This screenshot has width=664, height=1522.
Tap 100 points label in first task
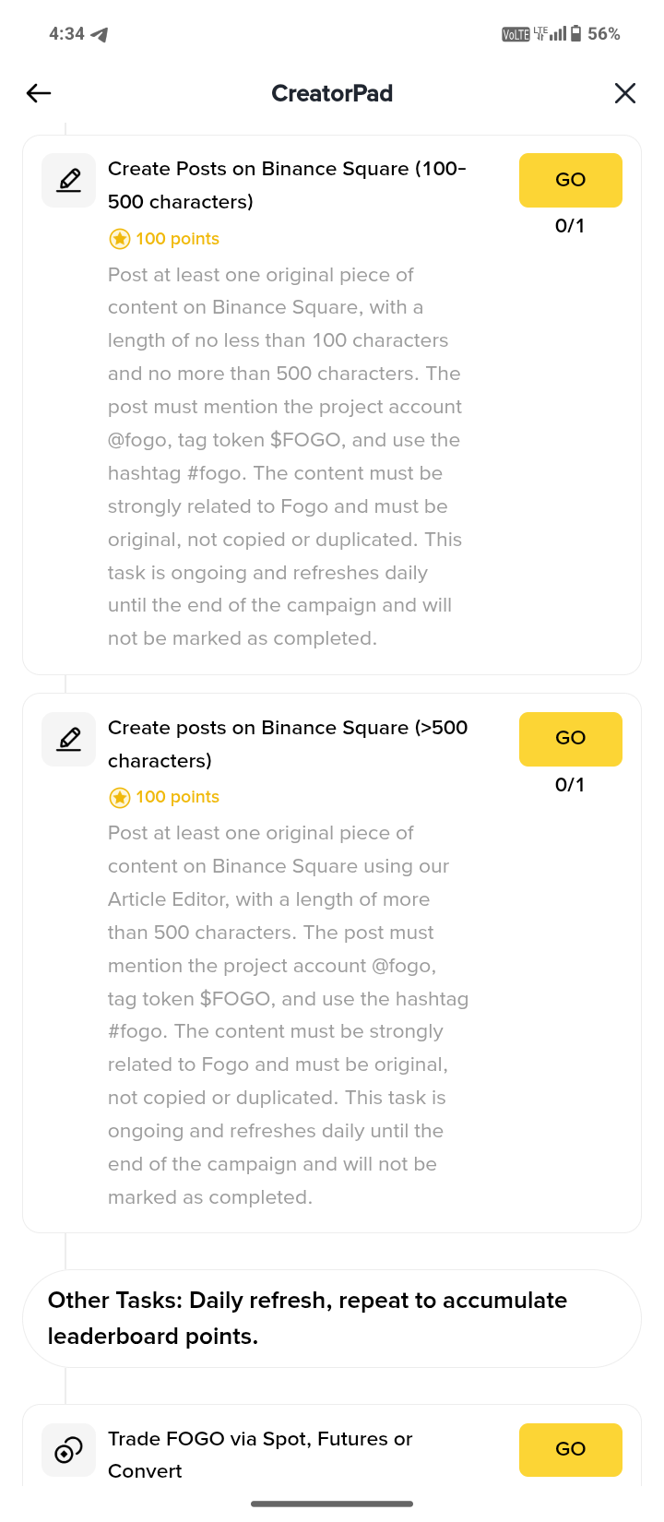(177, 239)
